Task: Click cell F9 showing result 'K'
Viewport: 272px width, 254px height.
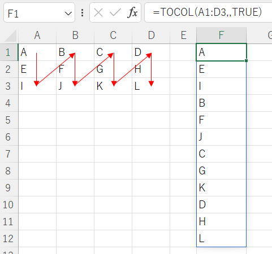Action: click(x=222, y=187)
